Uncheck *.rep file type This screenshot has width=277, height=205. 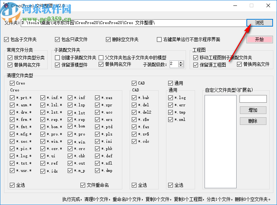[x=70, y=120]
